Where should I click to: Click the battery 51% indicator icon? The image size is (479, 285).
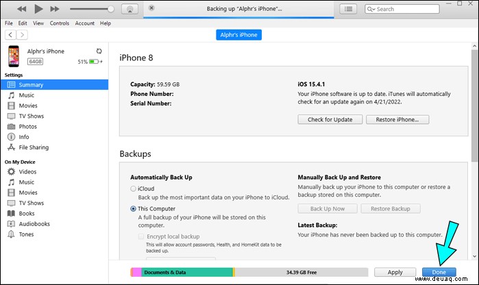pyautogui.click(x=94, y=62)
